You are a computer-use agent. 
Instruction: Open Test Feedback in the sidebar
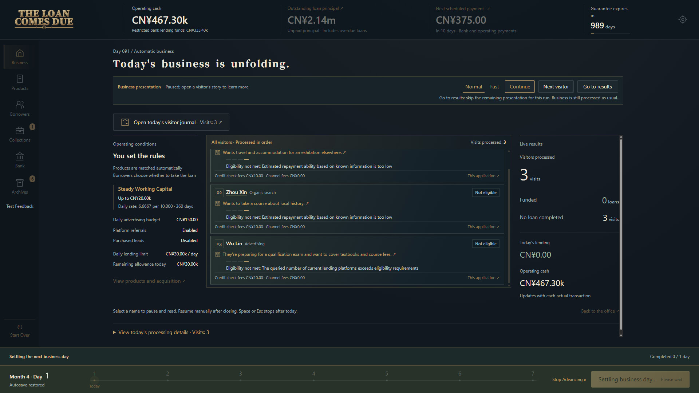tap(20, 206)
